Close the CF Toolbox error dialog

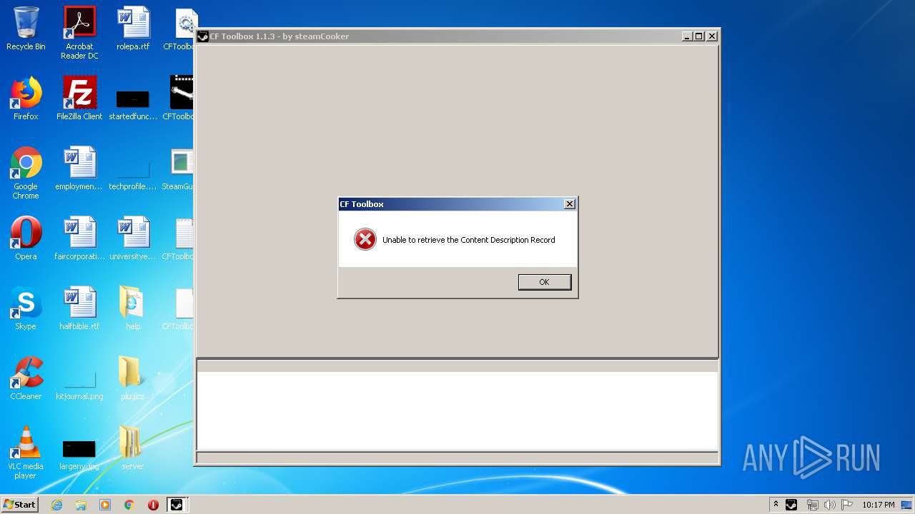(569, 204)
